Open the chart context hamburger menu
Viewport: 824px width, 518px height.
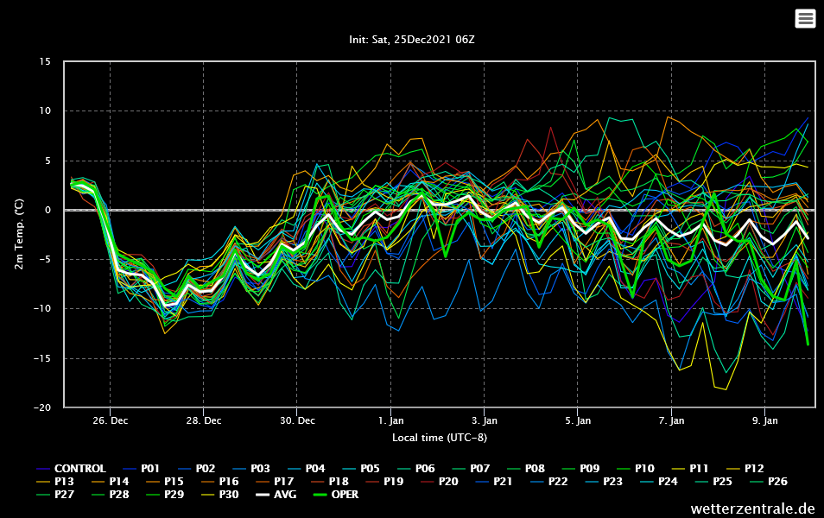click(805, 18)
